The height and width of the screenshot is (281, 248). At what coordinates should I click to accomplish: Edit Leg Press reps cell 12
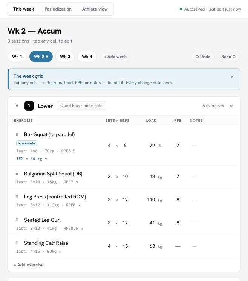tap(125, 200)
